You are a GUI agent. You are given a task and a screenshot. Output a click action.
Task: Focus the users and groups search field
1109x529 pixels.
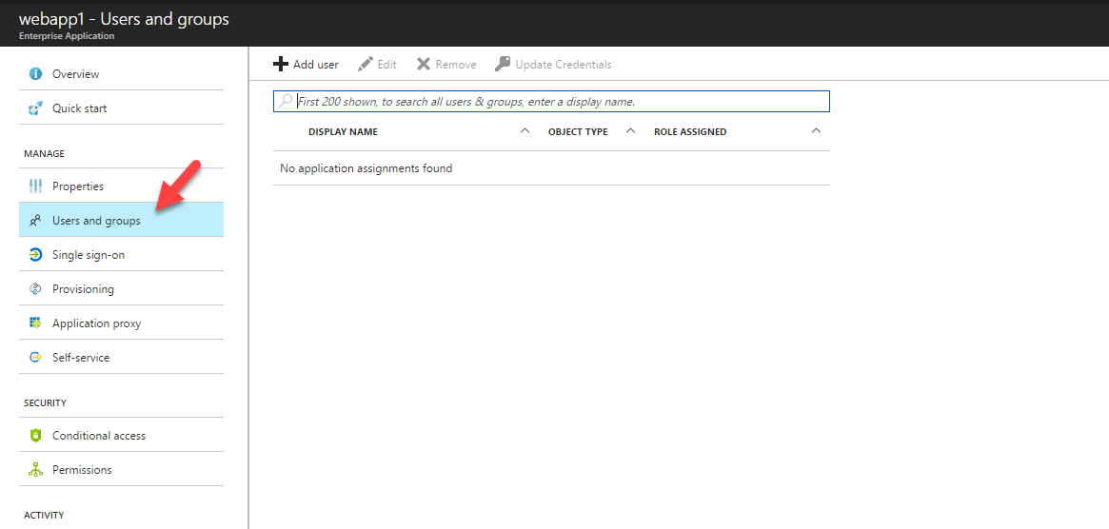[552, 101]
